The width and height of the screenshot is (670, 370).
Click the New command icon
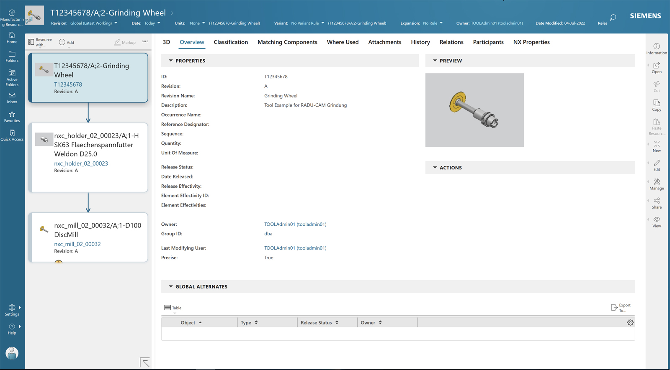pyautogui.click(x=656, y=146)
